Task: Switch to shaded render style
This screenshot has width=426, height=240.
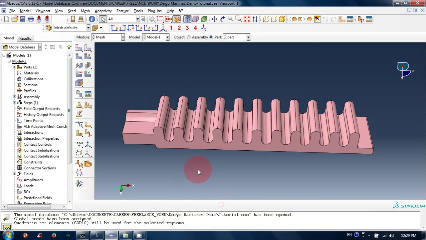Action: point(282,19)
